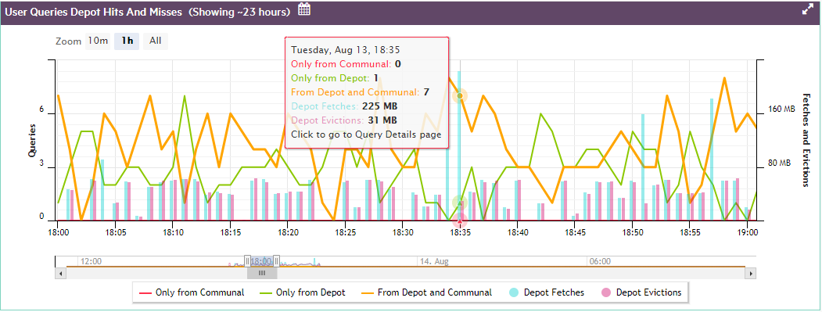Screen dimensions: 822x312
Task: Click 'Tuesday, Aug 13, 18:35' tooltip header
Action: coord(346,50)
